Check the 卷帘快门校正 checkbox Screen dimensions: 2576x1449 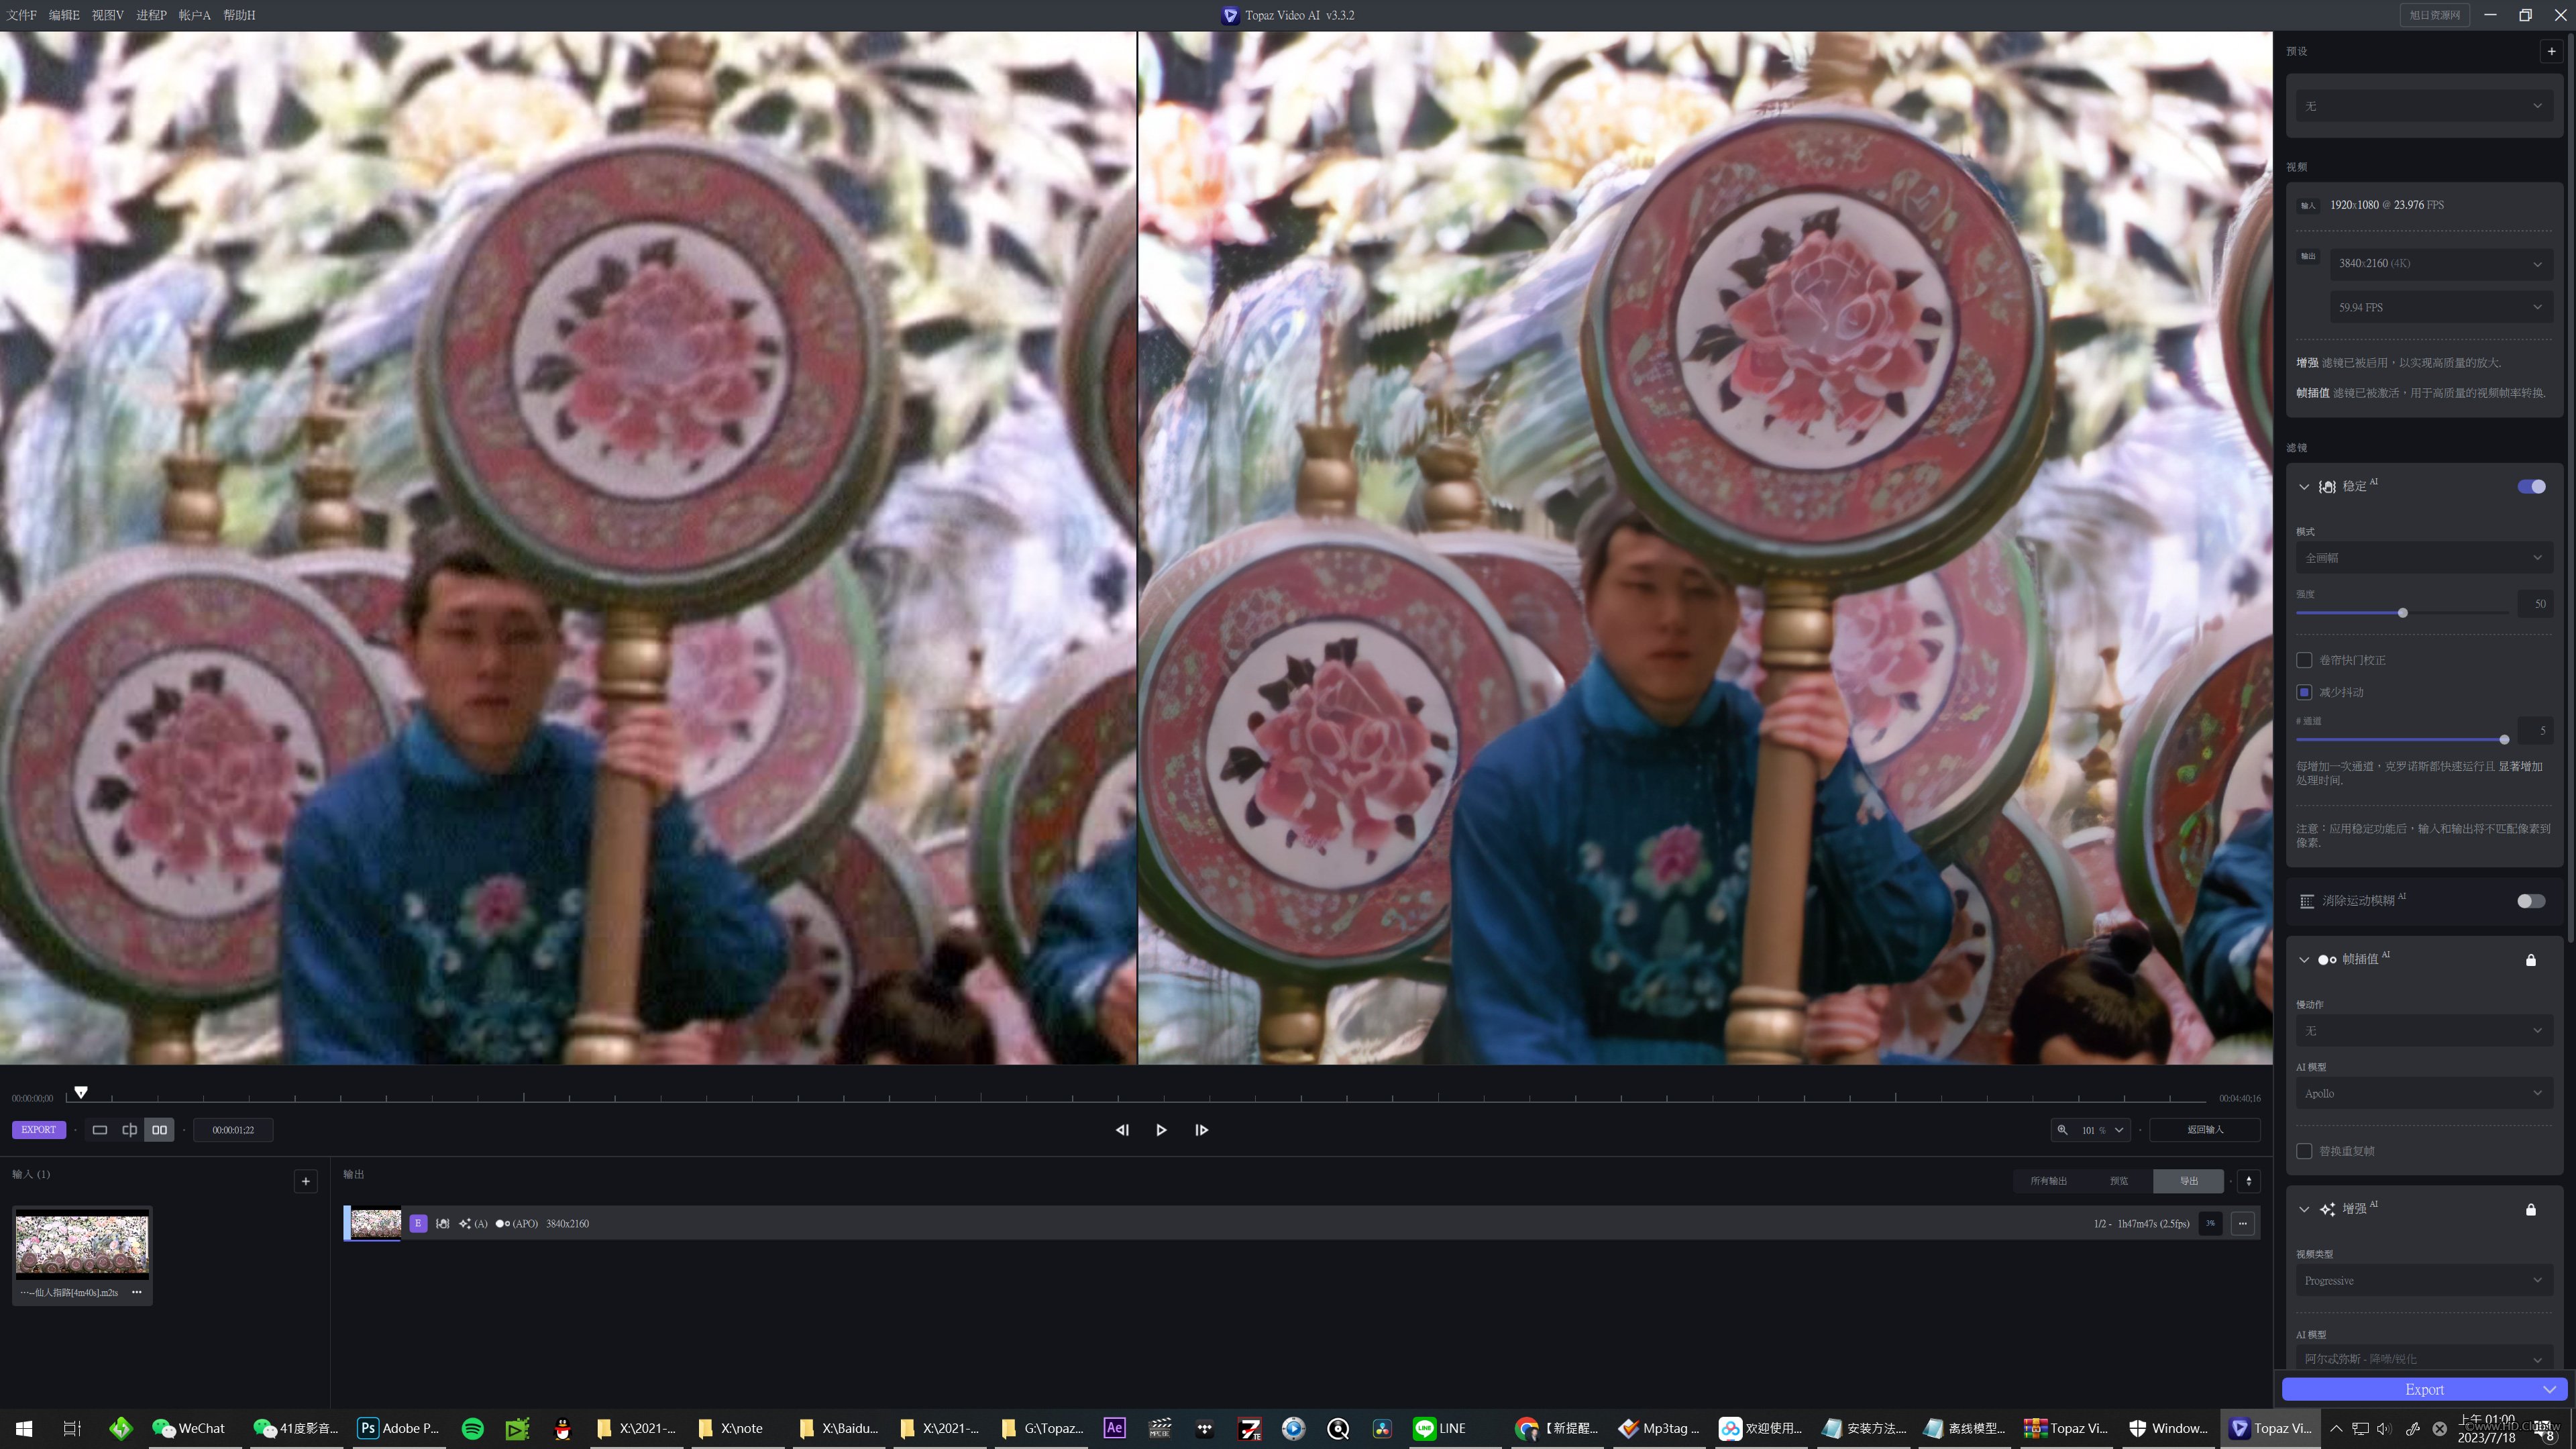pyautogui.click(x=2304, y=660)
